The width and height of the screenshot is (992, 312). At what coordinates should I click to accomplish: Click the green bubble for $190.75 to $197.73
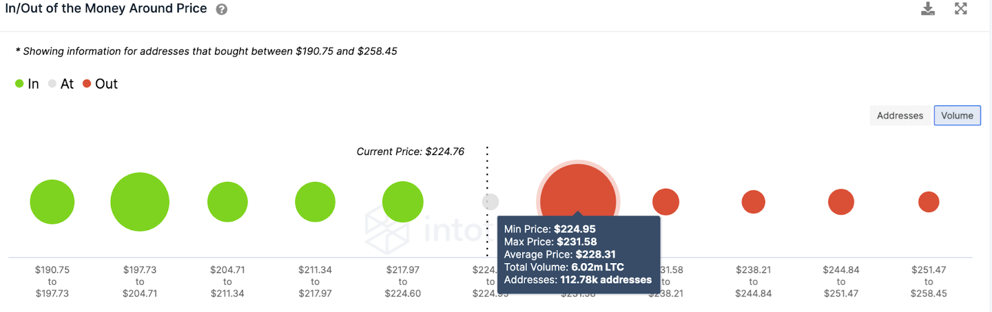click(x=52, y=202)
